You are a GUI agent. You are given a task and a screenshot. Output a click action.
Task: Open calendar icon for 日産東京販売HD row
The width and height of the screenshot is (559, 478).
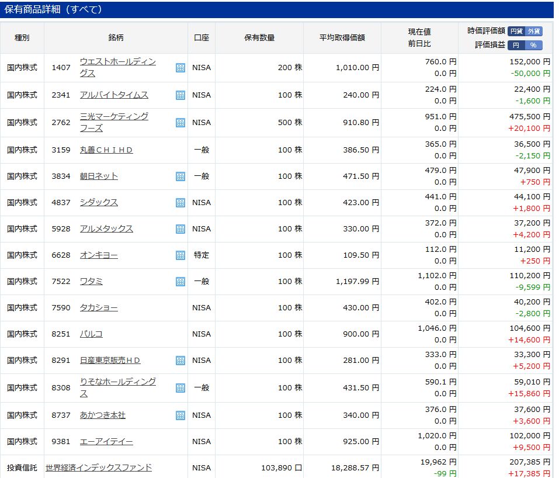[x=180, y=361]
